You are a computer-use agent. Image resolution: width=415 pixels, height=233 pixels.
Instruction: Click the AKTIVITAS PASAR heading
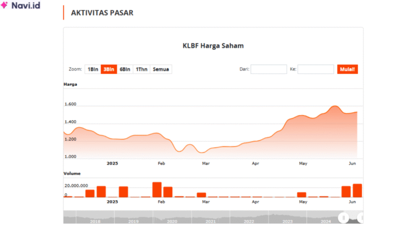[102, 13]
